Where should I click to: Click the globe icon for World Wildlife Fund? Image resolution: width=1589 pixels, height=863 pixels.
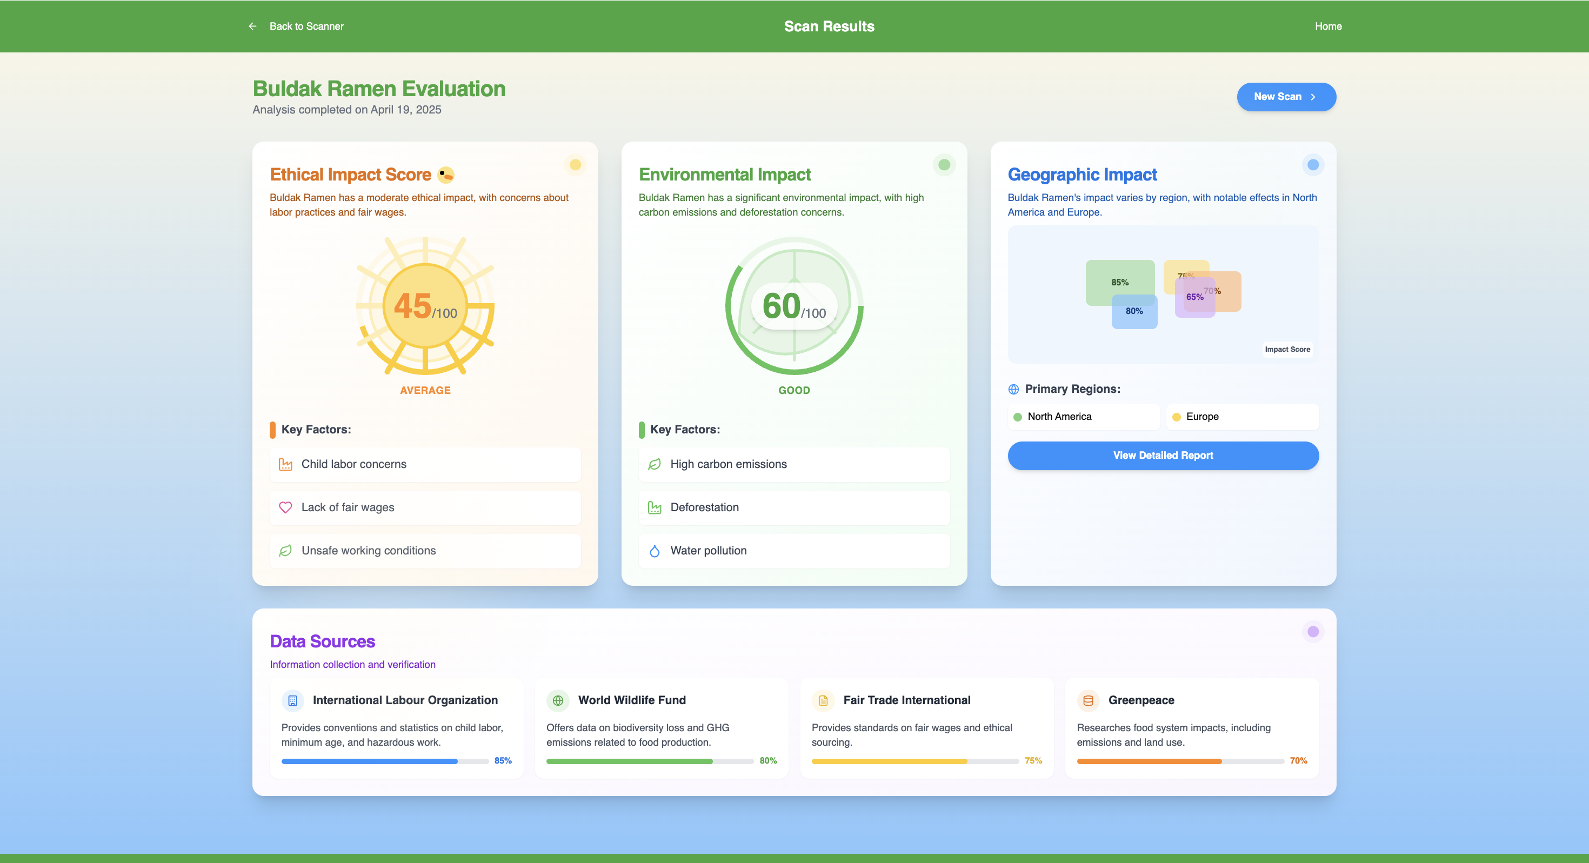point(558,700)
